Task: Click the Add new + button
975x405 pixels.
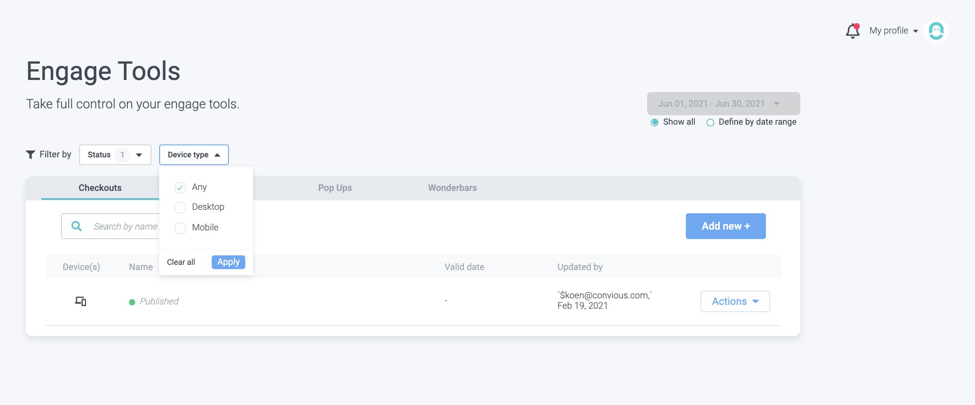Action: (725, 226)
